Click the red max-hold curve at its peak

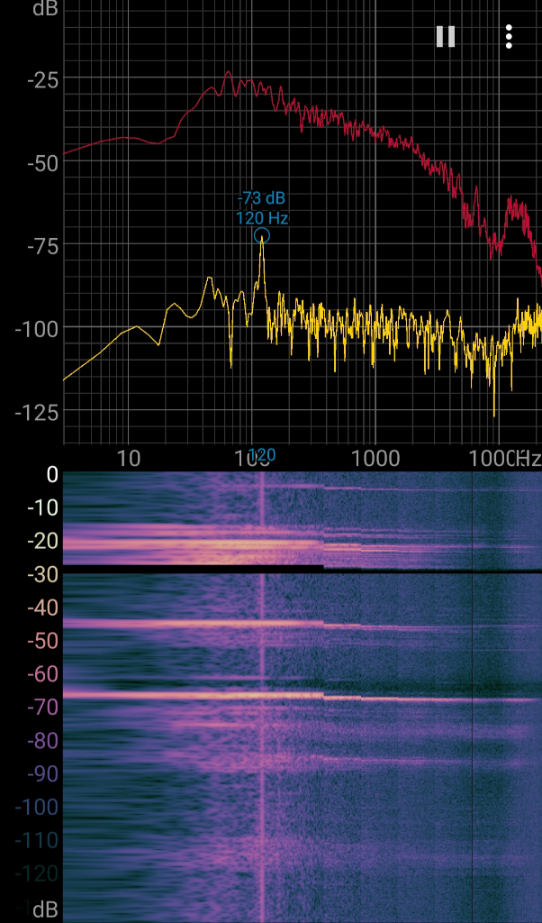click(228, 74)
